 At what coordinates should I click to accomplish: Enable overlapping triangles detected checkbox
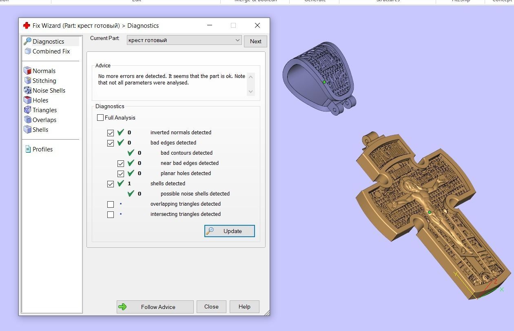(111, 204)
